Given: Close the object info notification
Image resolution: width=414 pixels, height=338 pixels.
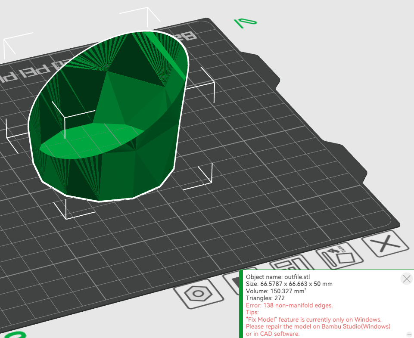Looking at the screenshot, I should point(406,279).
